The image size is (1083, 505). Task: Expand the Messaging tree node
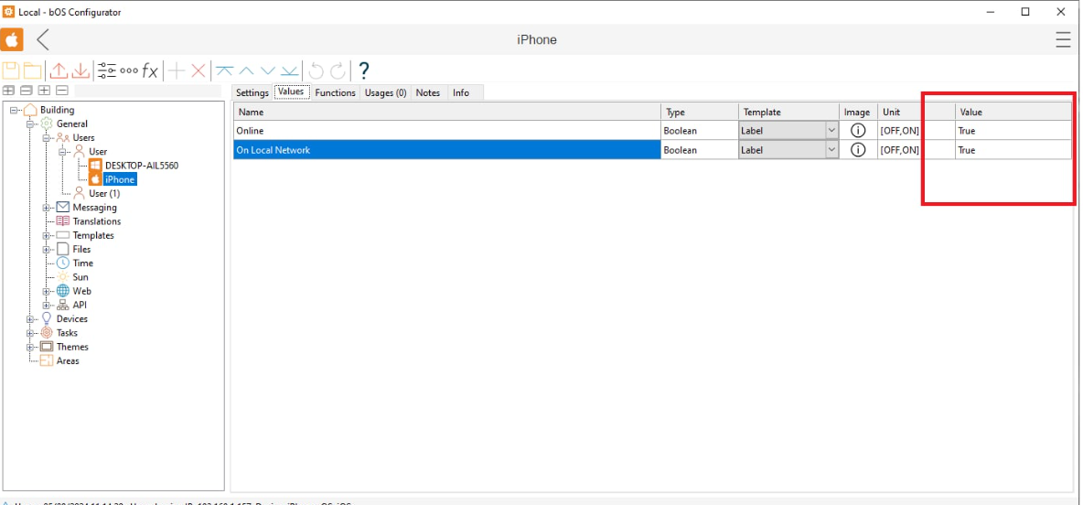[47, 208]
